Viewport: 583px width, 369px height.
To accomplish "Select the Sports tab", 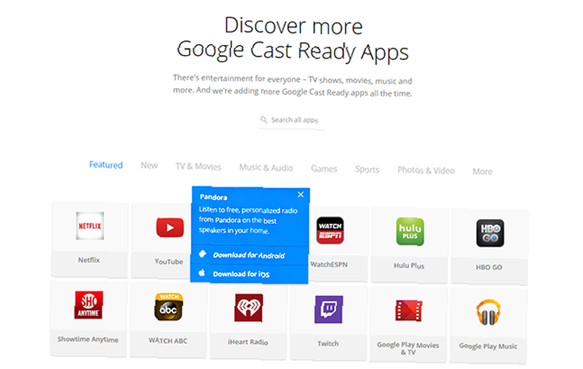I will point(367,169).
